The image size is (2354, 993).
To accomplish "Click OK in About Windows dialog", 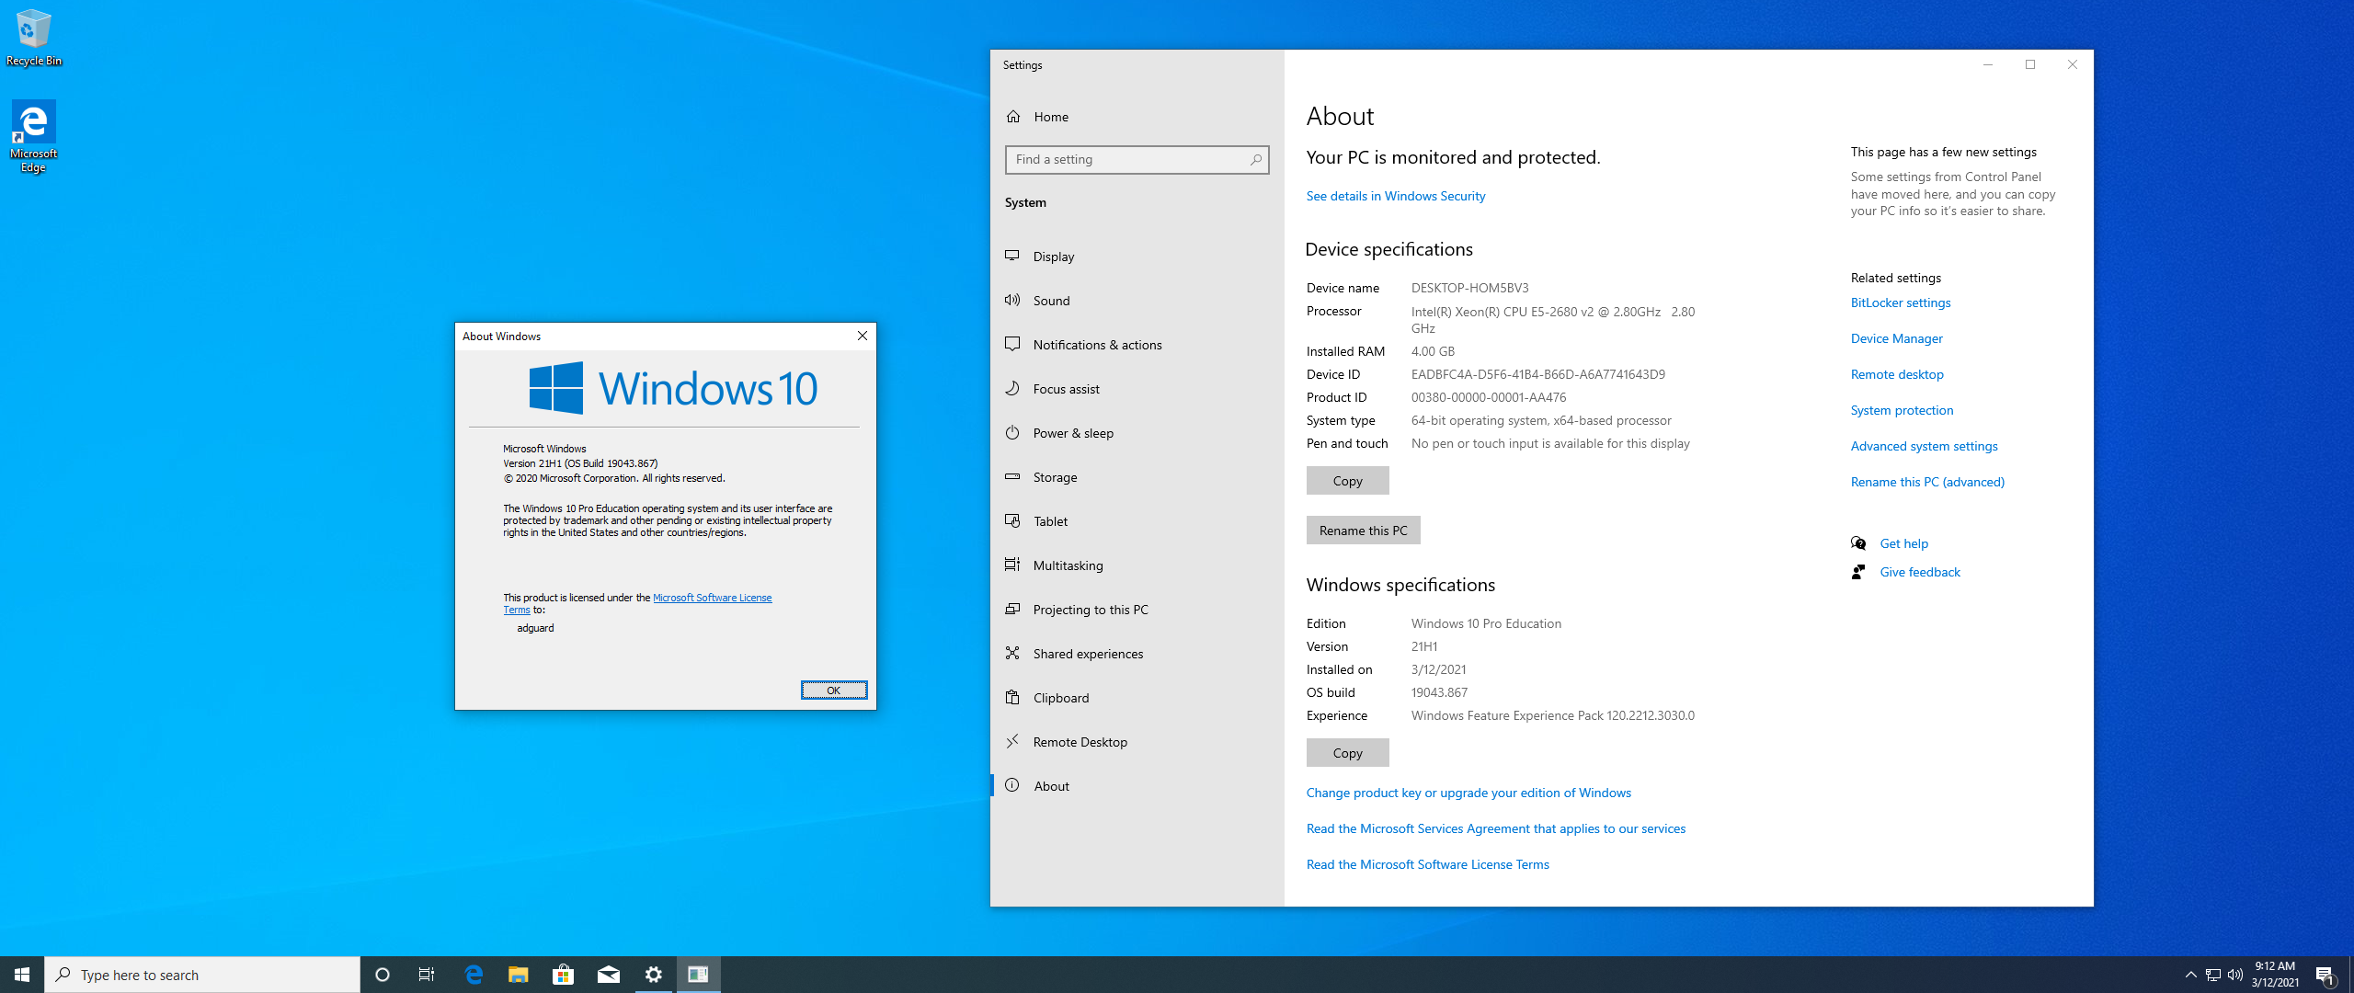I will point(833,691).
